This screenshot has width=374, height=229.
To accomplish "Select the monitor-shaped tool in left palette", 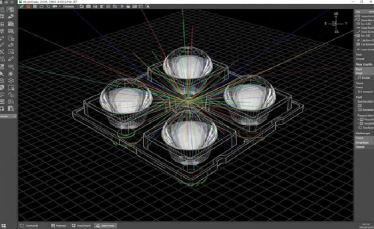I will click(11, 88).
